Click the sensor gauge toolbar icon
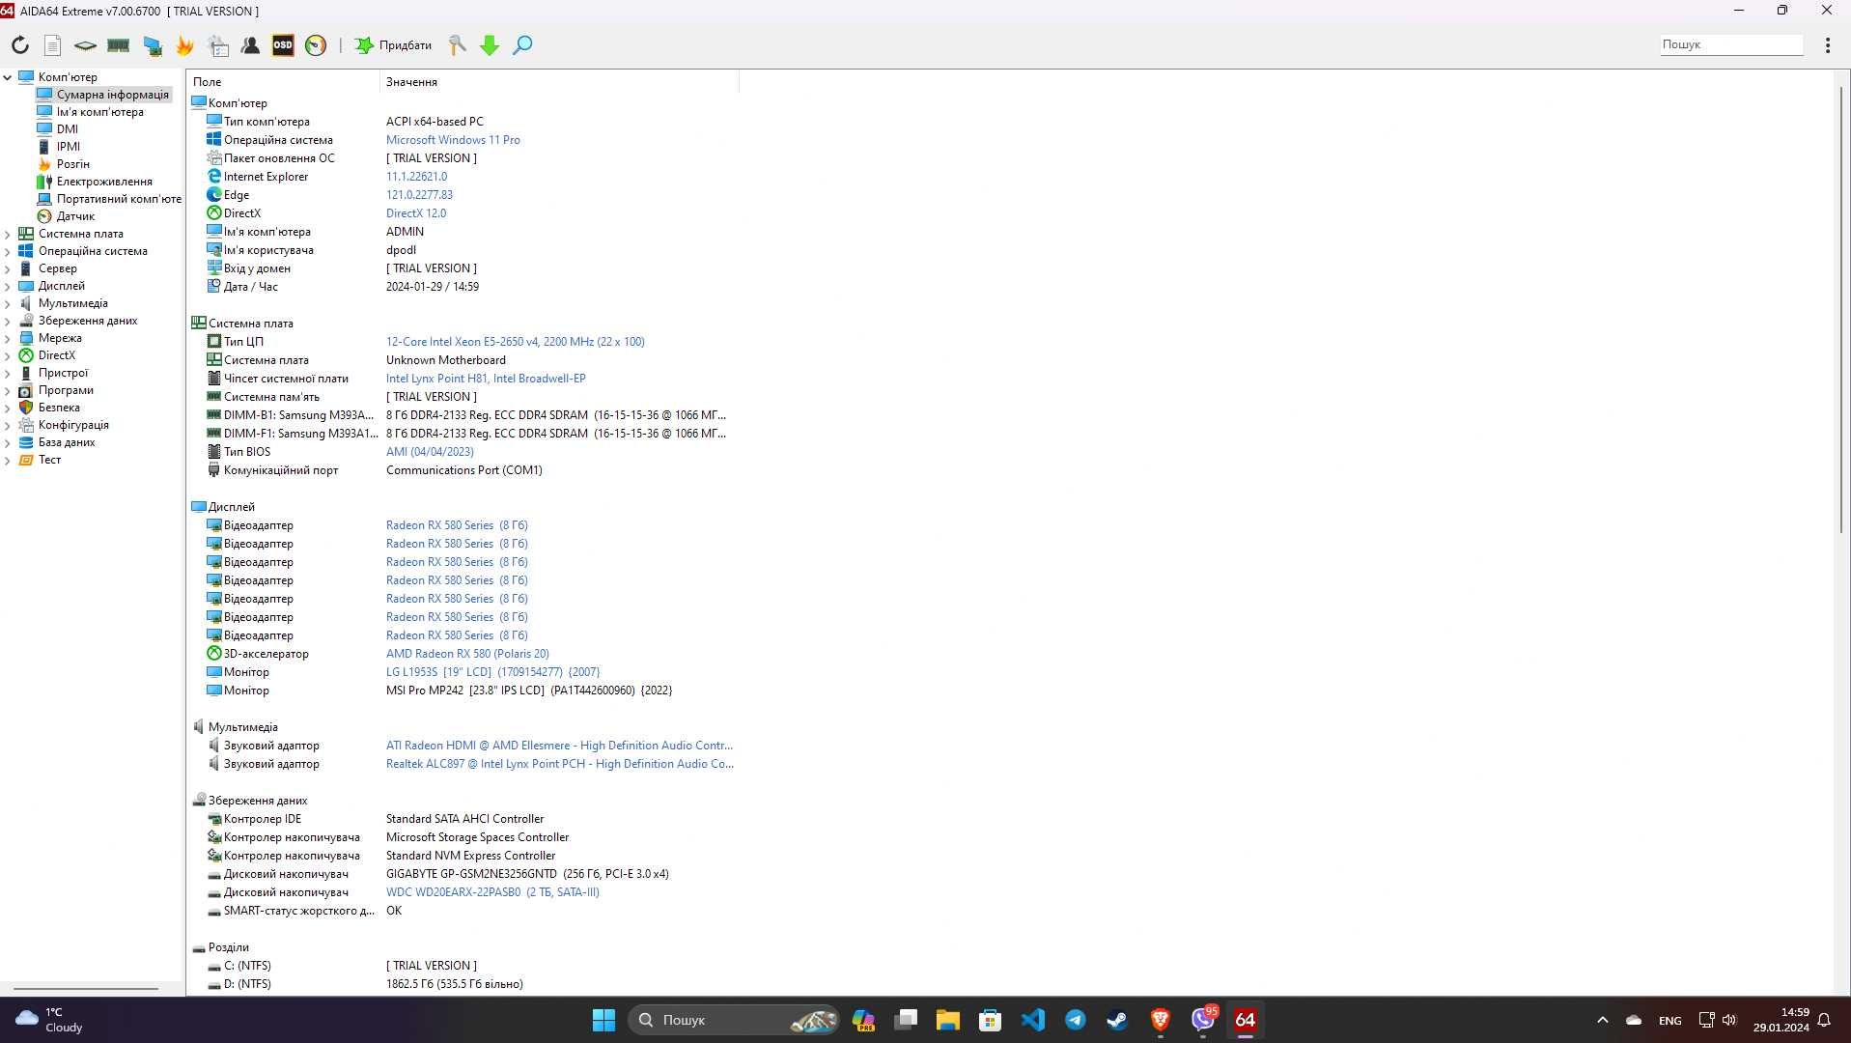 pos(316,45)
